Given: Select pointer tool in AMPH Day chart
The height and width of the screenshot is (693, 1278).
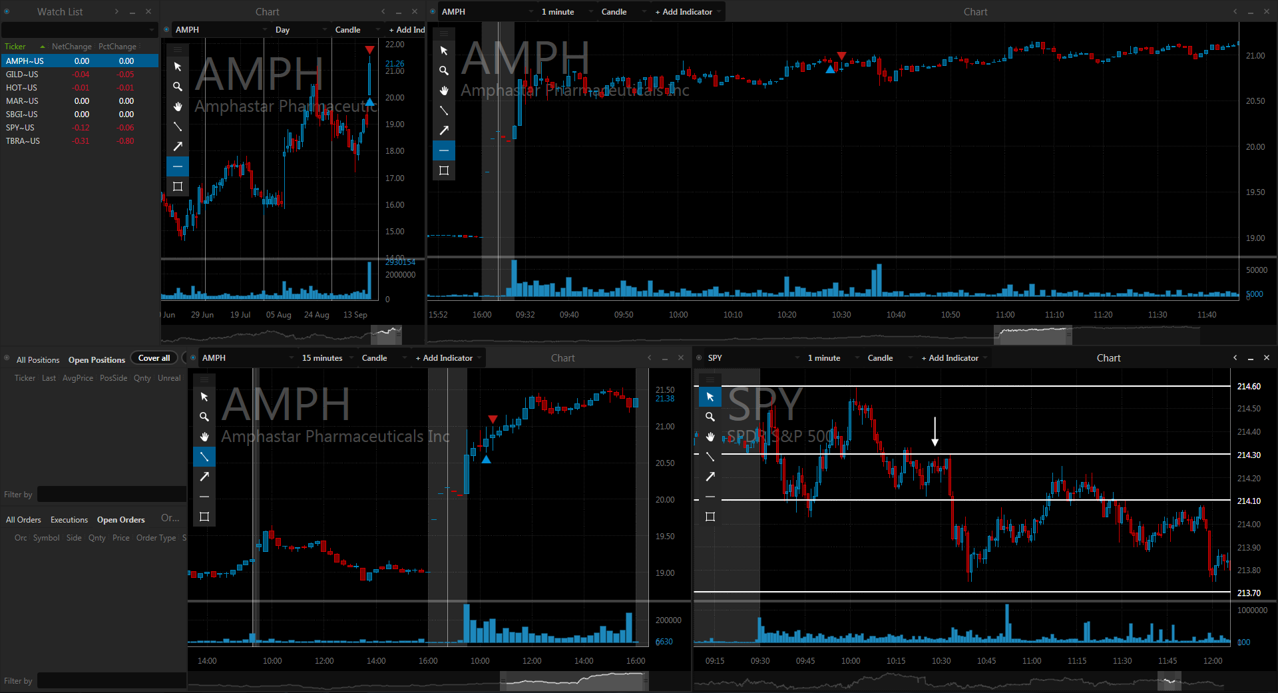Looking at the screenshot, I should click(x=178, y=67).
